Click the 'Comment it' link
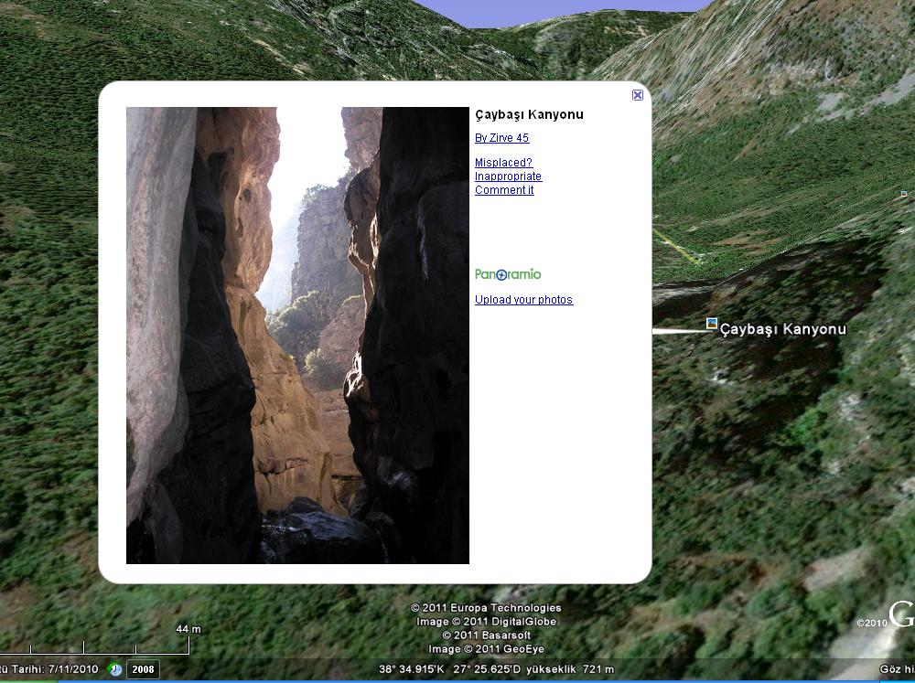The image size is (915, 683). click(x=504, y=190)
